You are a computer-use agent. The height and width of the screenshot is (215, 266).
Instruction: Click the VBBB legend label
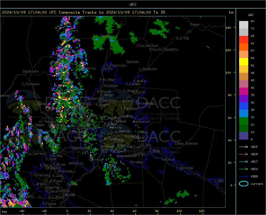tap(254, 177)
